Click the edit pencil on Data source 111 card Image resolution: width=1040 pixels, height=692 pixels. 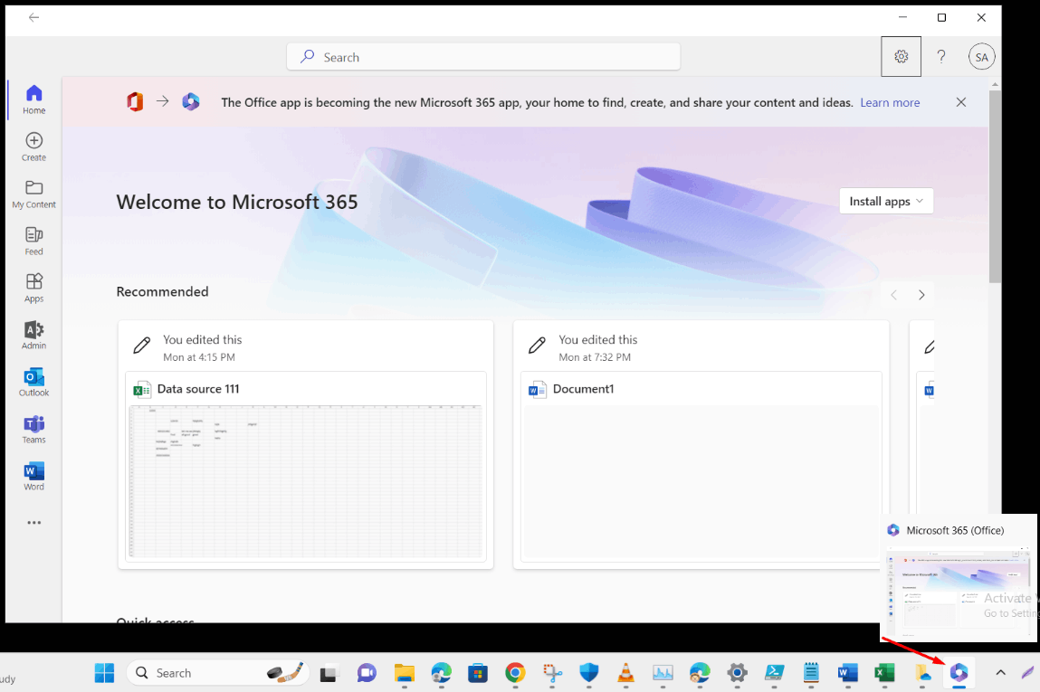(142, 346)
